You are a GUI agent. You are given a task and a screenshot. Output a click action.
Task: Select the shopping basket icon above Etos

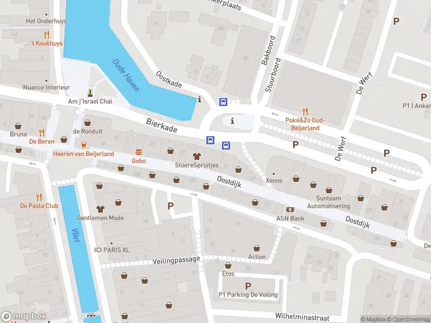tap(228, 265)
